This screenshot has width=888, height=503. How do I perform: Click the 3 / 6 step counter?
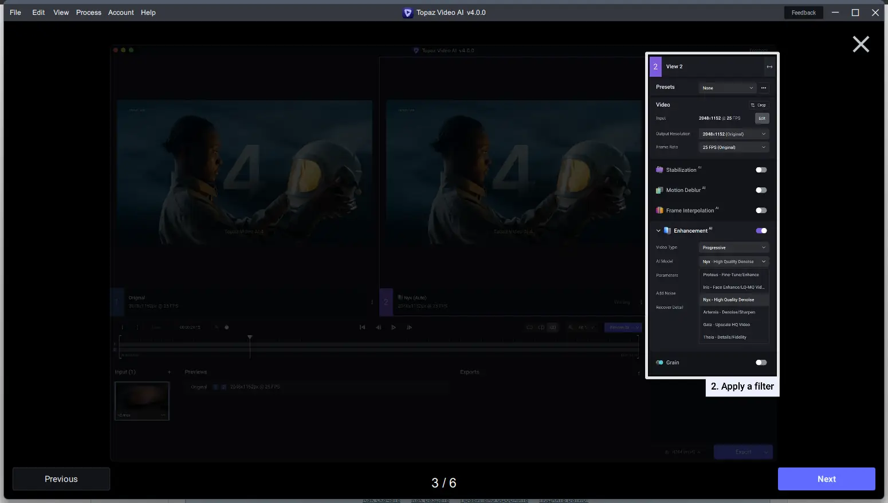click(x=444, y=483)
